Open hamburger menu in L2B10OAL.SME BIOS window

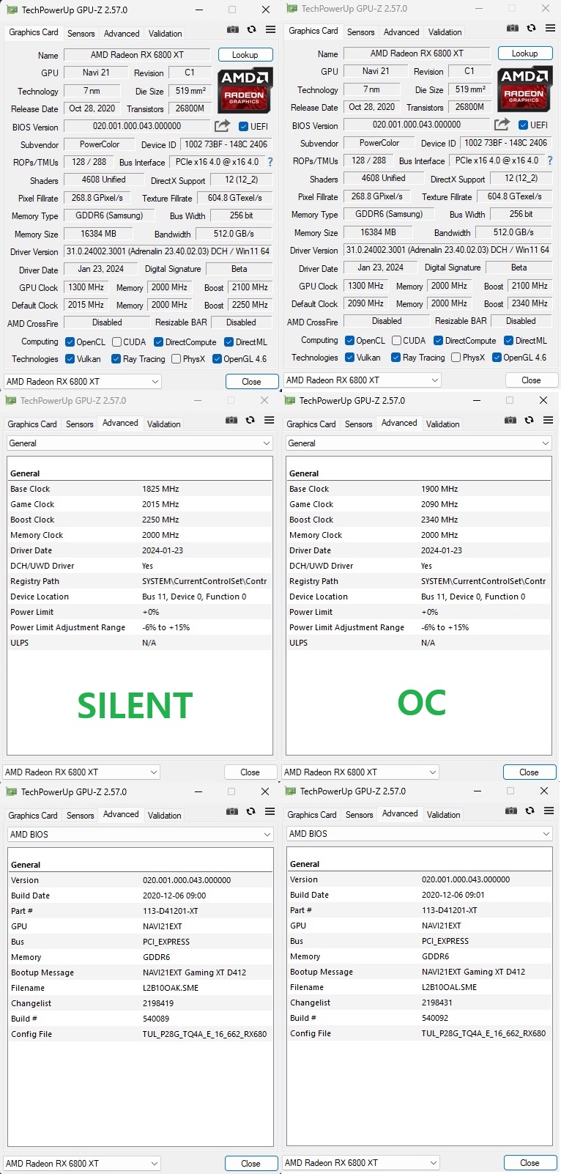[549, 811]
